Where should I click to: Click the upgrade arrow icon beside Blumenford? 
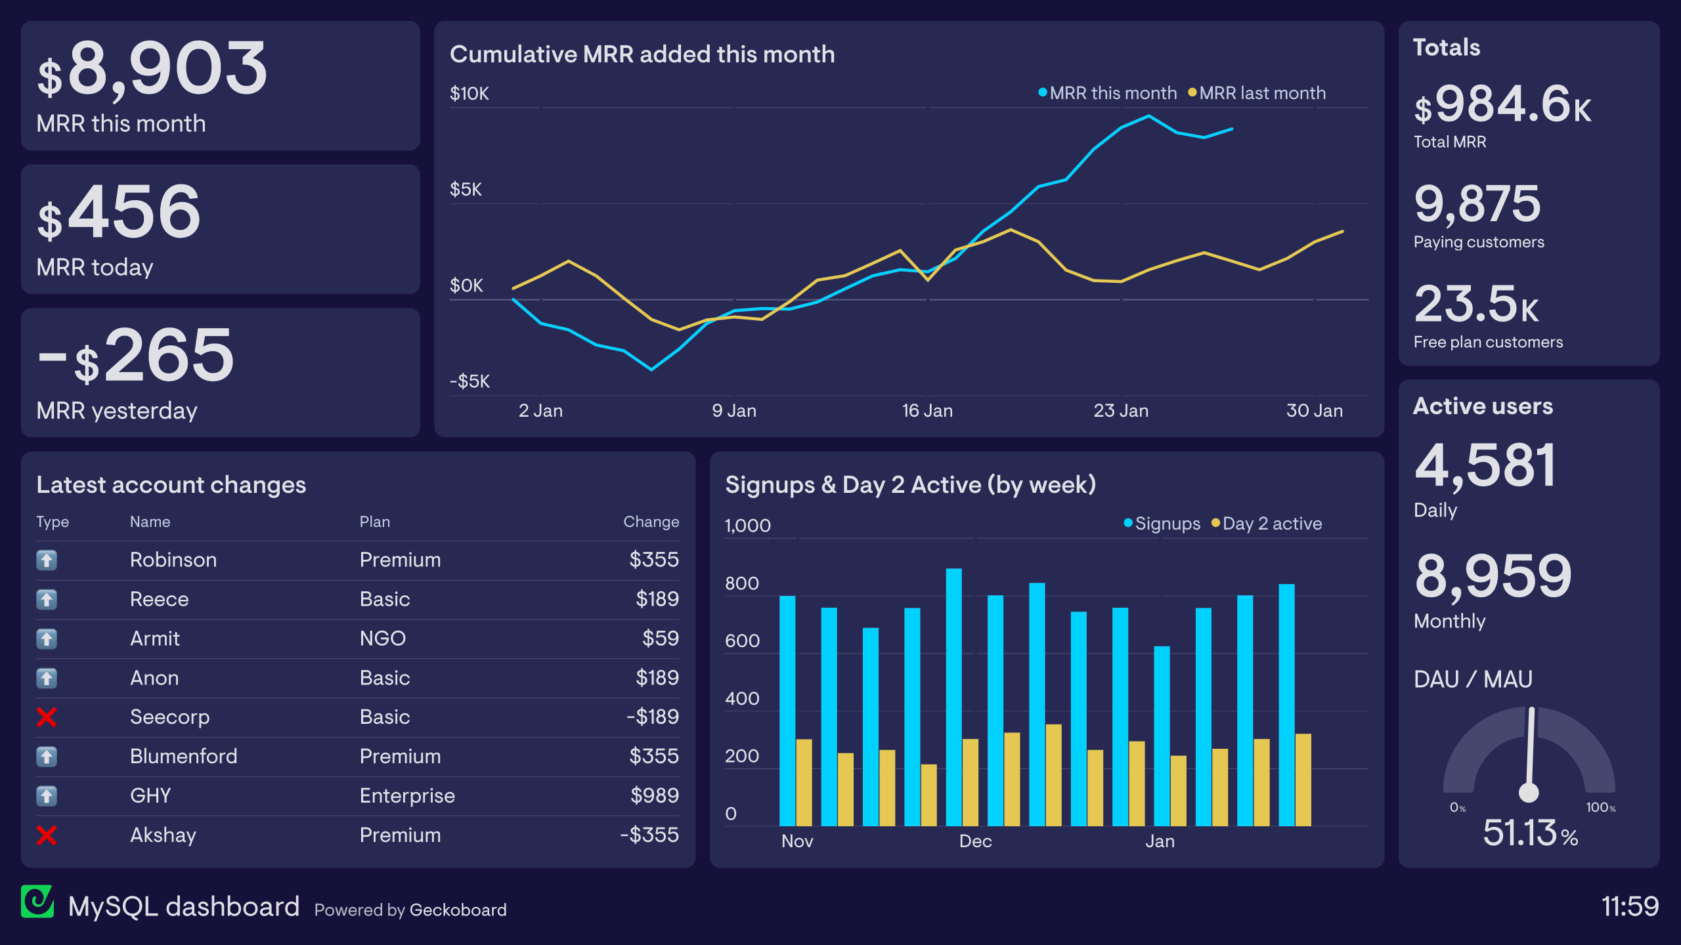tap(47, 757)
